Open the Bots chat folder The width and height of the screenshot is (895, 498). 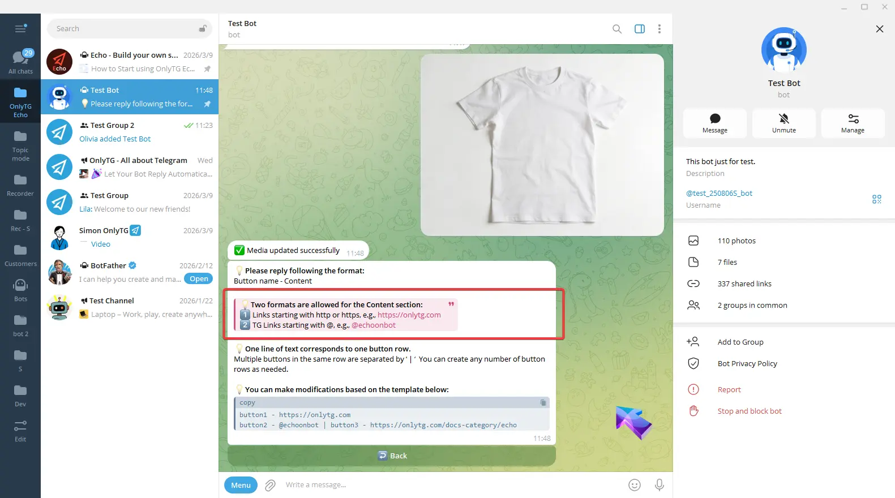coord(20,290)
